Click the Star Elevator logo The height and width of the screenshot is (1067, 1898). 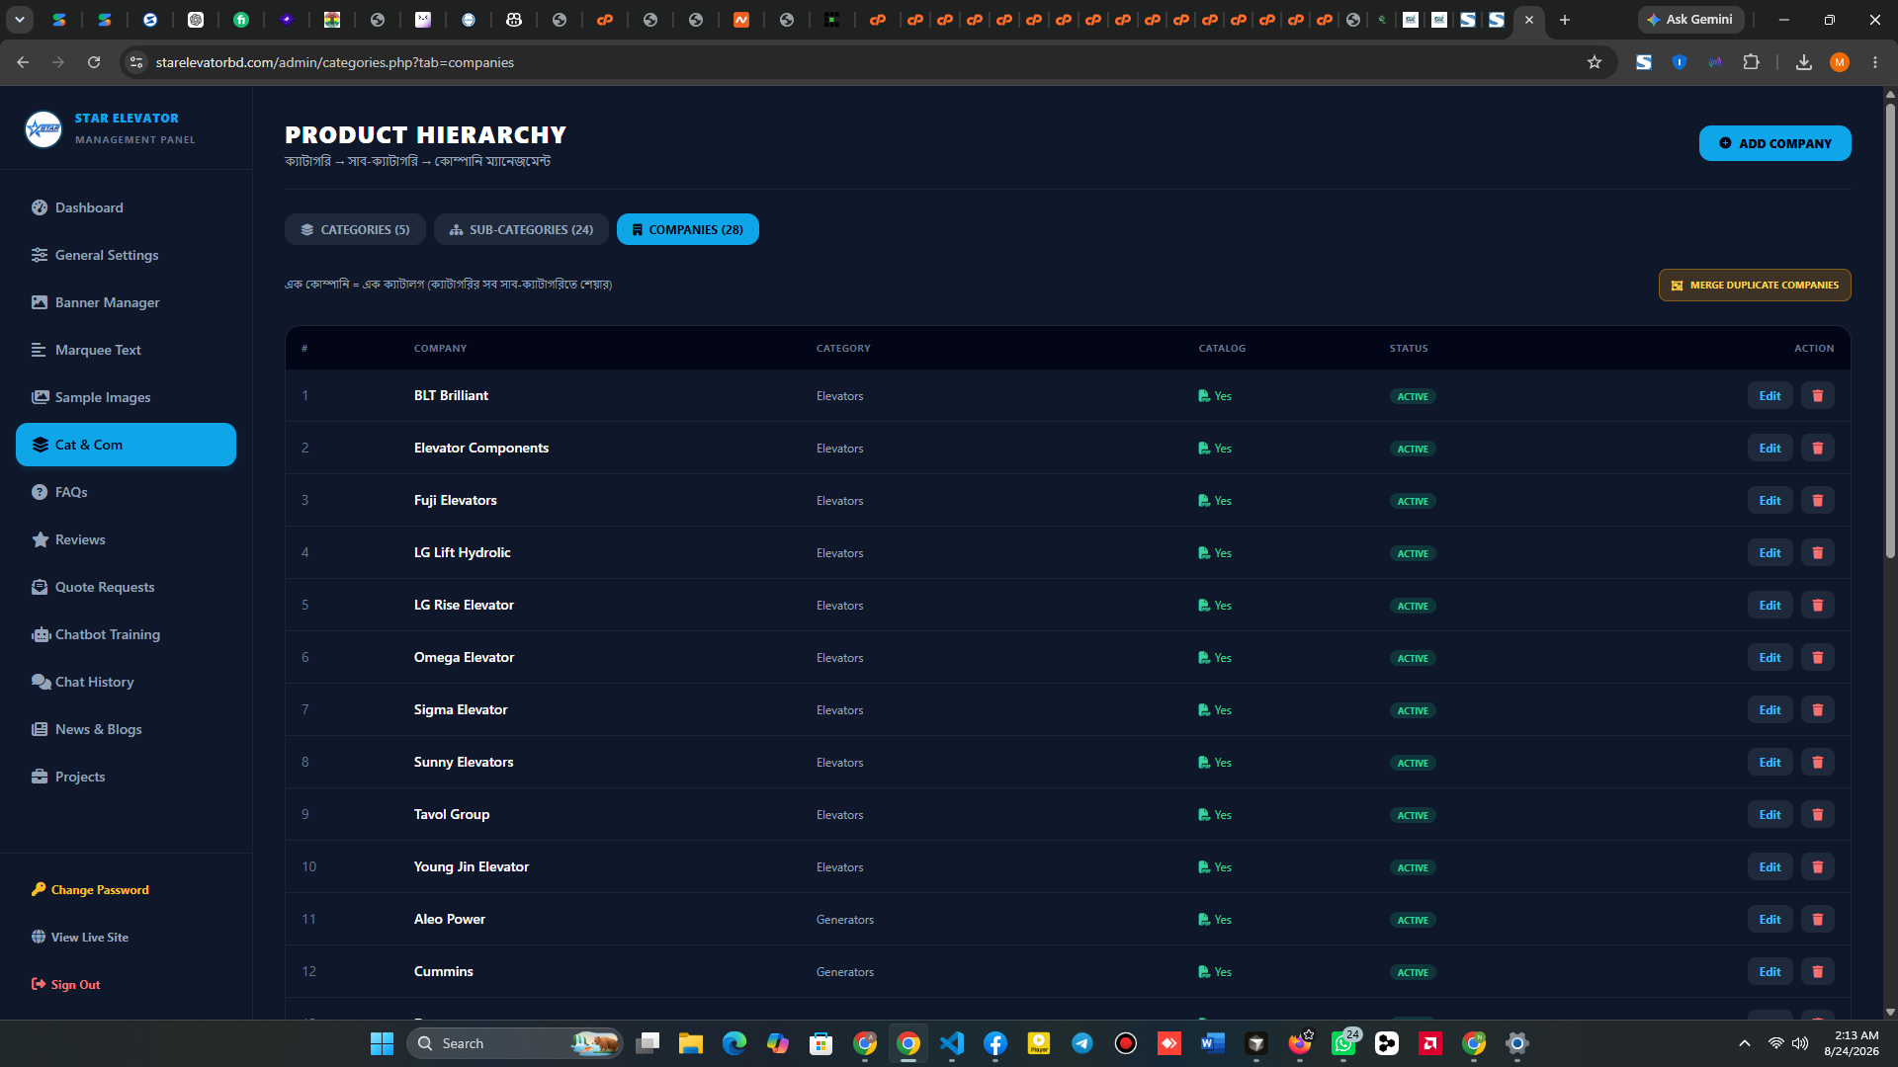pos(43,128)
